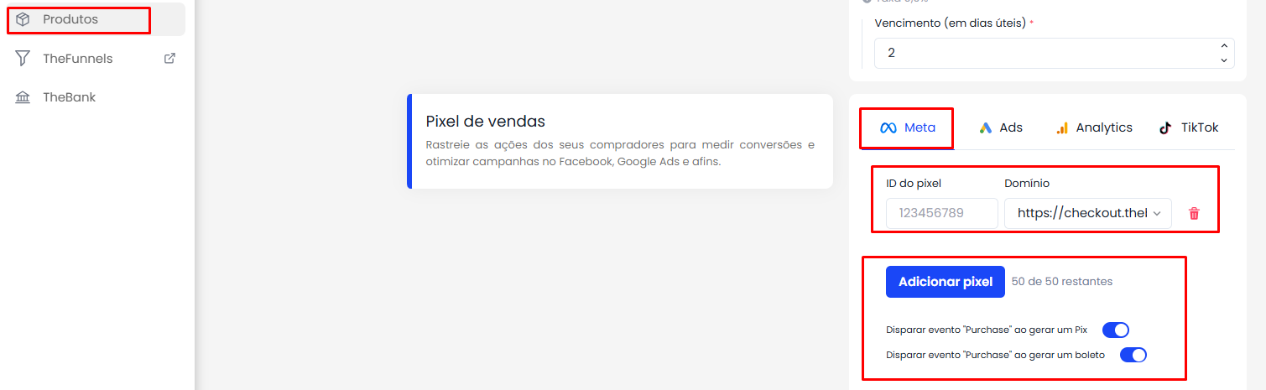Open the Domínio dropdown
Image resolution: width=1266 pixels, height=390 pixels.
click(1088, 214)
